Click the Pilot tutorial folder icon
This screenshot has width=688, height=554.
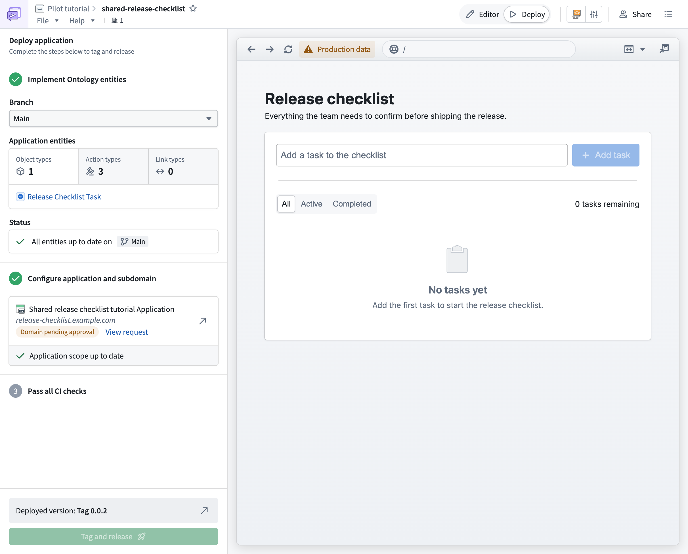tap(39, 8)
